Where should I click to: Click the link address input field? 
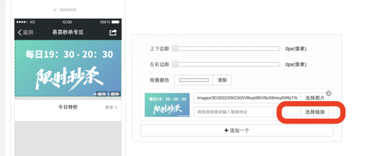pyautogui.click(x=247, y=112)
